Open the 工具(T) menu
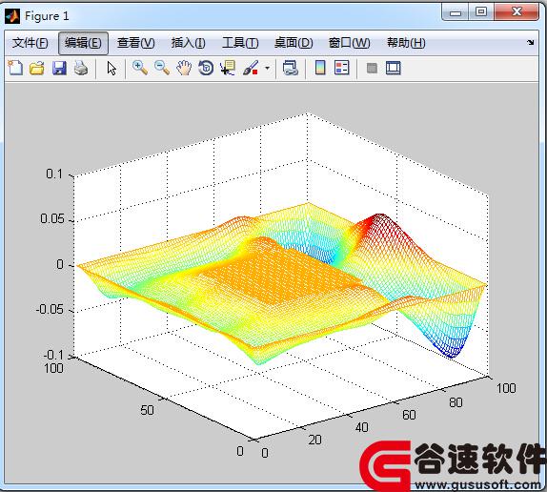Image resolution: width=547 pixels, height=492 pixels. point(240,43)
